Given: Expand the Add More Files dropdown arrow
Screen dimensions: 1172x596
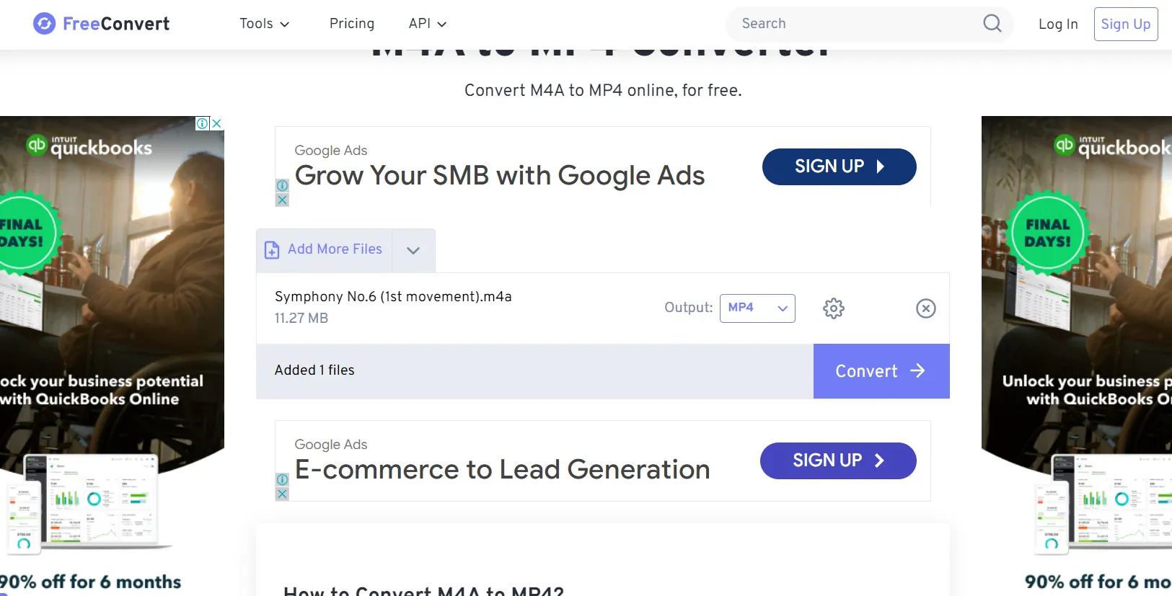Looking at the screenshot, I should [x=413, y=250].
